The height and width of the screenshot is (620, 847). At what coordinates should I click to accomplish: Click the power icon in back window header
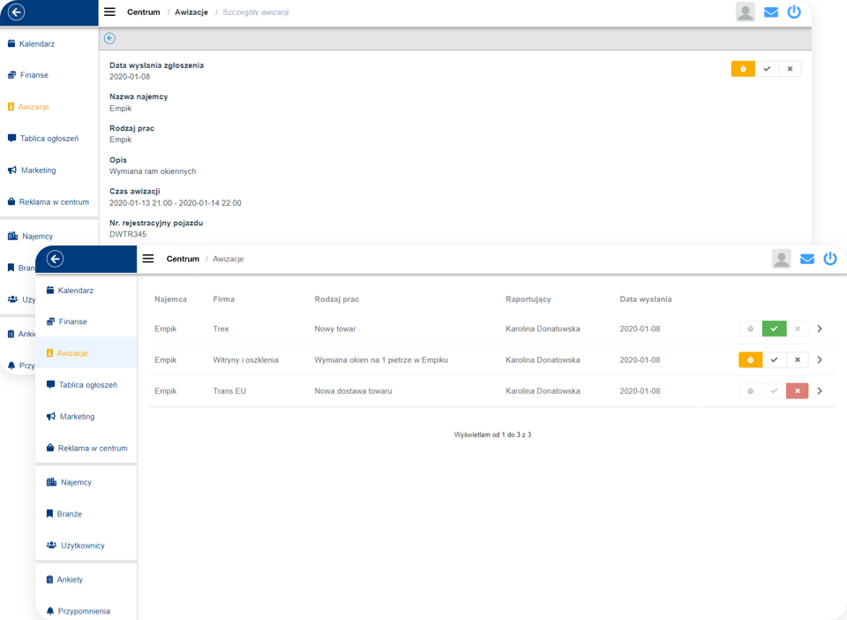(x=794, y=12)
